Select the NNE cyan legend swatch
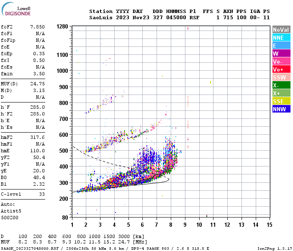This screenshot has width=293, height=251. pos(281,38)
